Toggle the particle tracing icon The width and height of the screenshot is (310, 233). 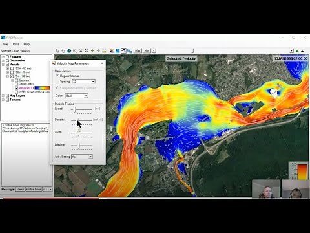123,51
